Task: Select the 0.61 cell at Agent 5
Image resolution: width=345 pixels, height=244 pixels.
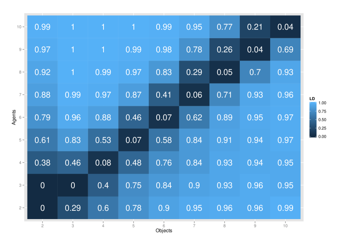Action: coord(42,140)
